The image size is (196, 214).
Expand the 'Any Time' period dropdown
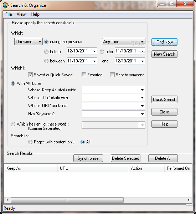tap(124, 42)
